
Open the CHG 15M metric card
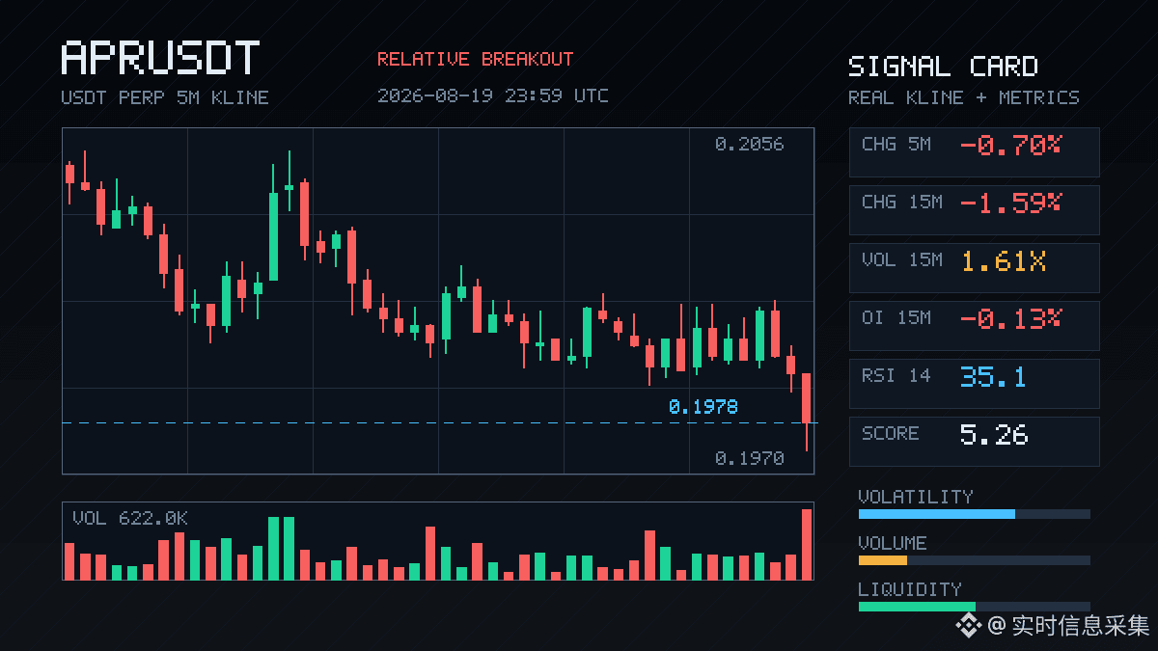974,209
